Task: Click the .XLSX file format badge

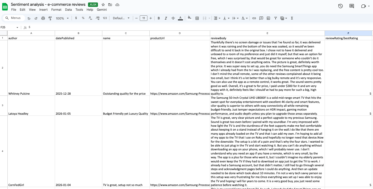Action: click(x=93, y=5)
